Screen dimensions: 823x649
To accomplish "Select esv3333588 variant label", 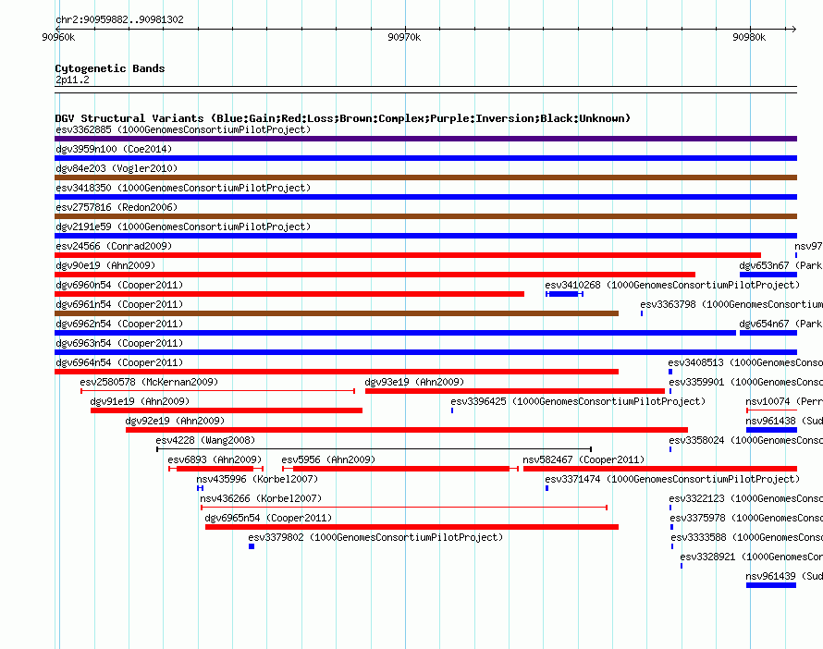I will coord(747,537).
